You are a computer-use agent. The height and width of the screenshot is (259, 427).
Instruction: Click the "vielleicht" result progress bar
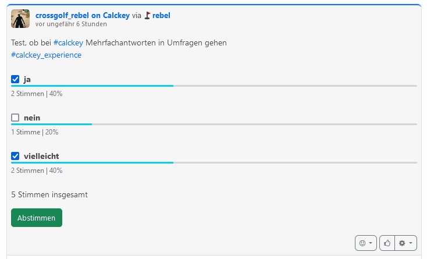click(213, 163)
